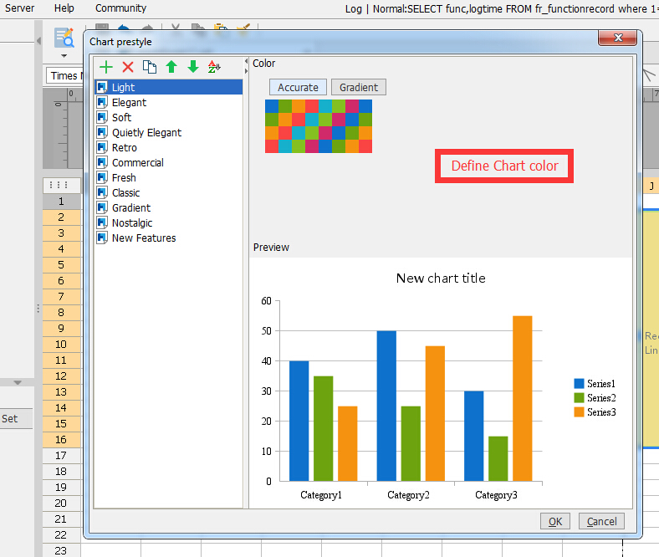Click the New chart title text
This screenshot has width=659, height=557.
tap(441, 278)
